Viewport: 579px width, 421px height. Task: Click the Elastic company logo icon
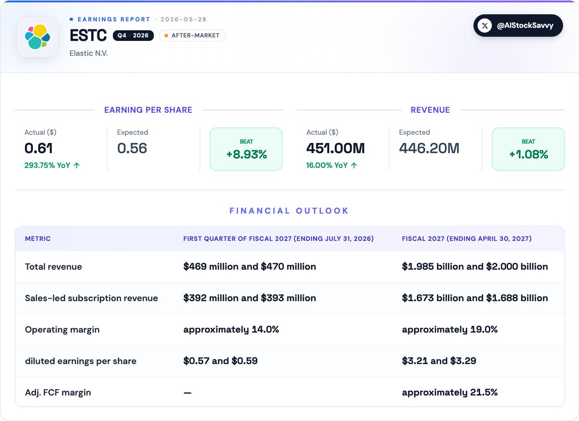tap(38, 37)
